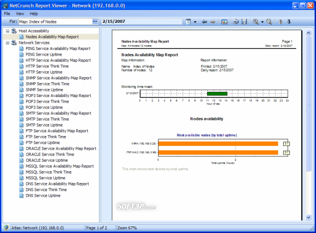Collapse the Network Services tree node

point(8,43)
